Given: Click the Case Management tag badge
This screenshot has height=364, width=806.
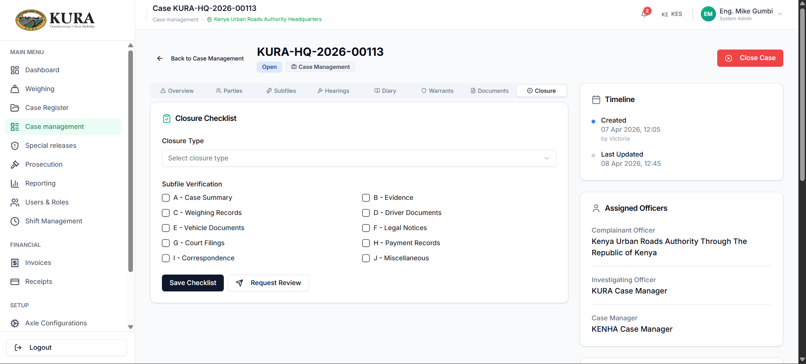Looking at the screenshot, I should click(x=320, y=67).
